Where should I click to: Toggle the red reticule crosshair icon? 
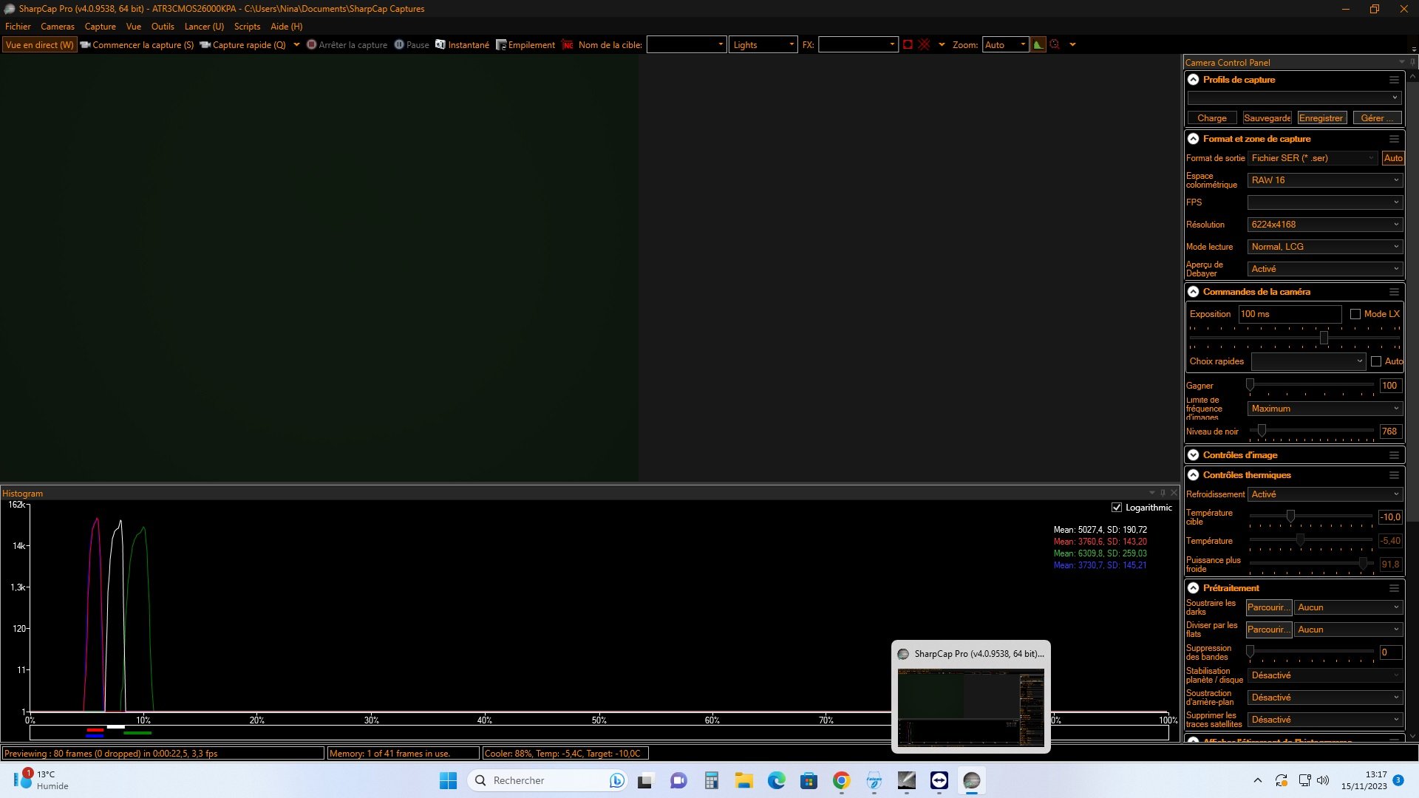click(924, 45)
